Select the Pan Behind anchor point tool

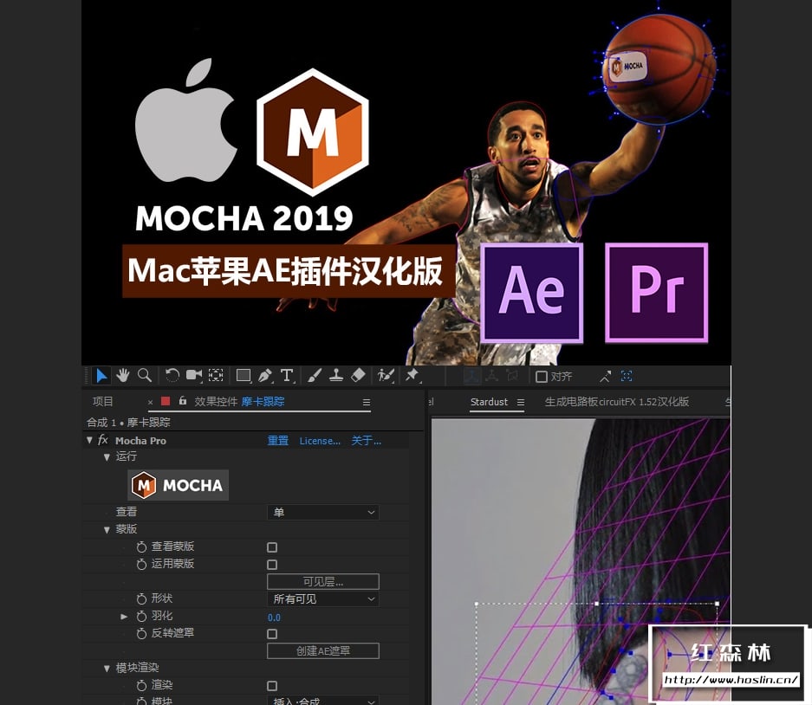(x=216, y=375)
